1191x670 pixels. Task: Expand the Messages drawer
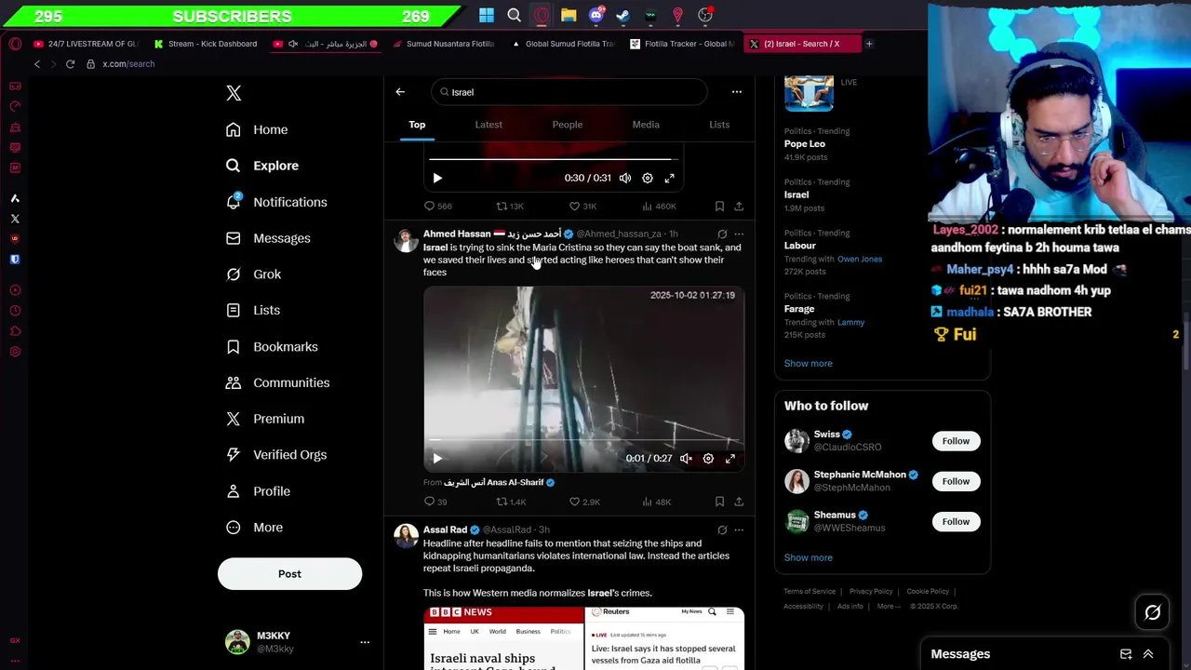point(1148,654)
